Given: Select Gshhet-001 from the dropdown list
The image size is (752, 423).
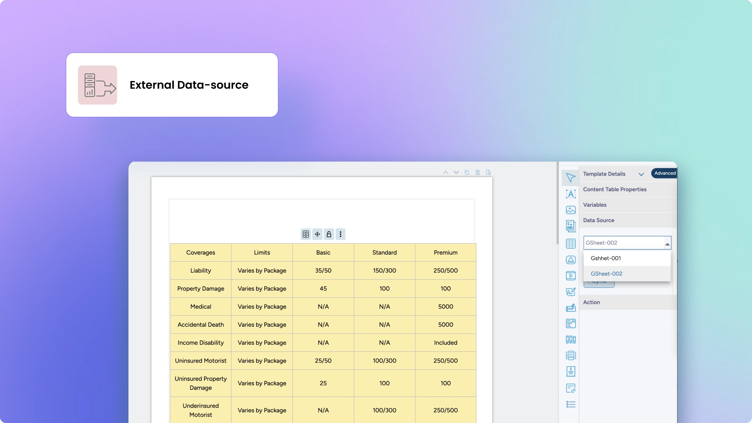Looking at the screenshot, I should click(x=627, y=258).
